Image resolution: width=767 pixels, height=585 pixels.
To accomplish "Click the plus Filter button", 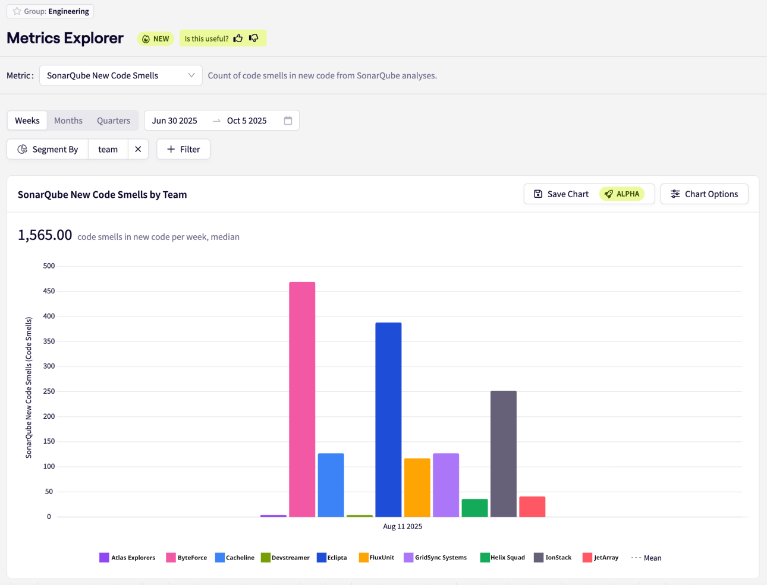I will [x=183, y=149].
